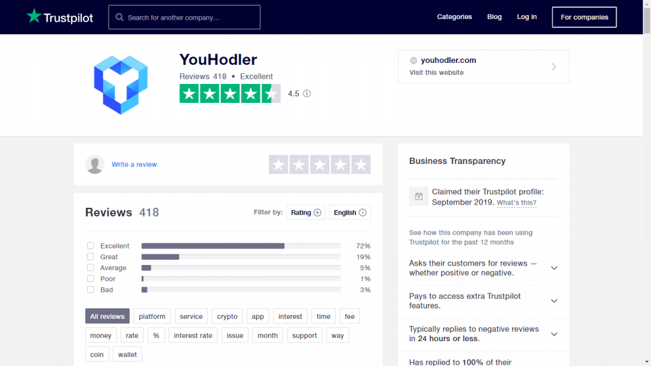Filter reviews by support tag
Screen dimensions: 651x366
pyautogui.click(x=305, y=335)
